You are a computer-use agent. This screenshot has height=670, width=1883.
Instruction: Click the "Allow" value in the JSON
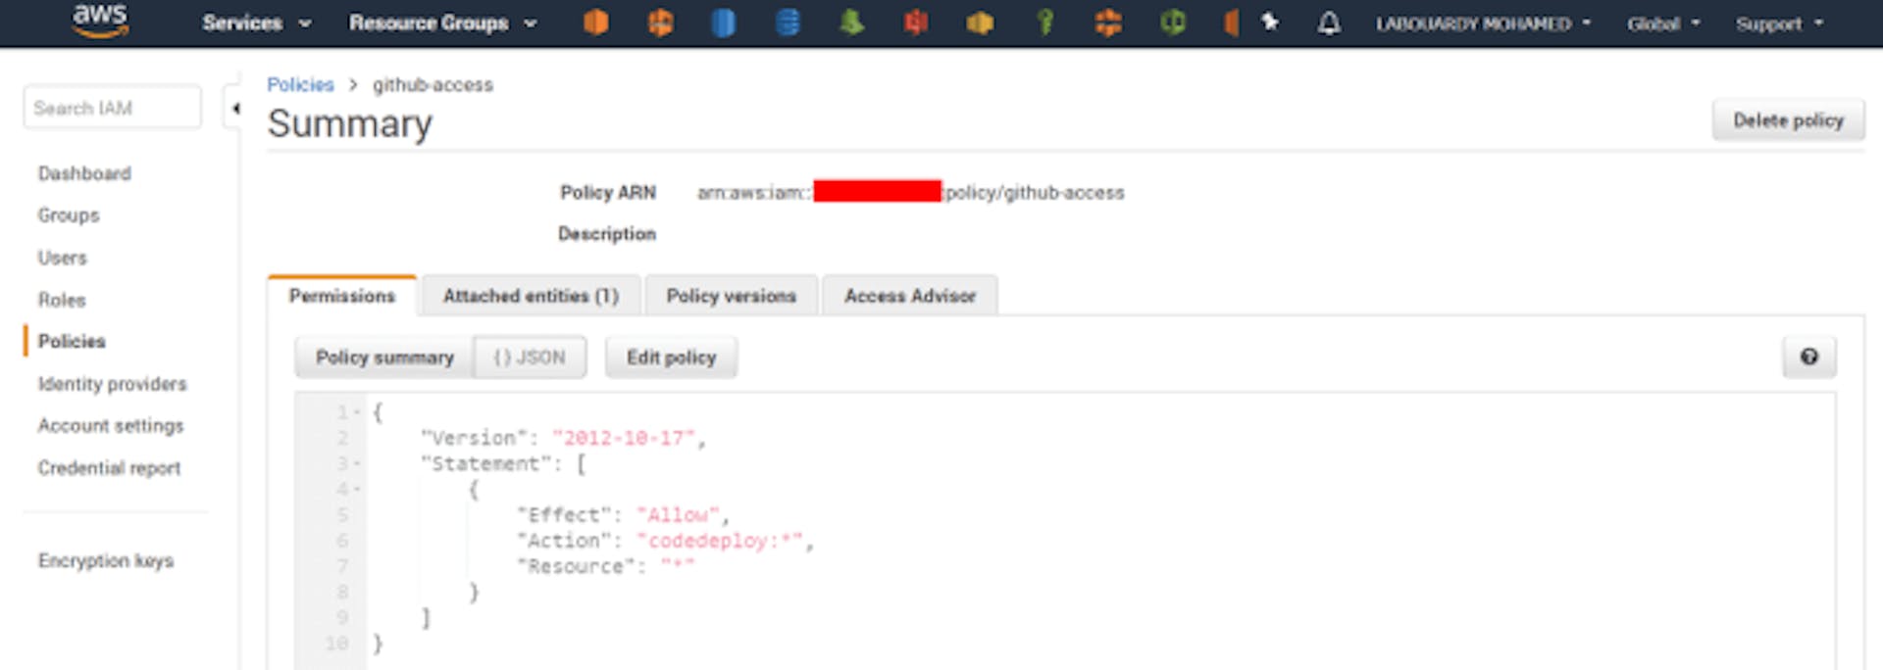[x=679, y=514]
